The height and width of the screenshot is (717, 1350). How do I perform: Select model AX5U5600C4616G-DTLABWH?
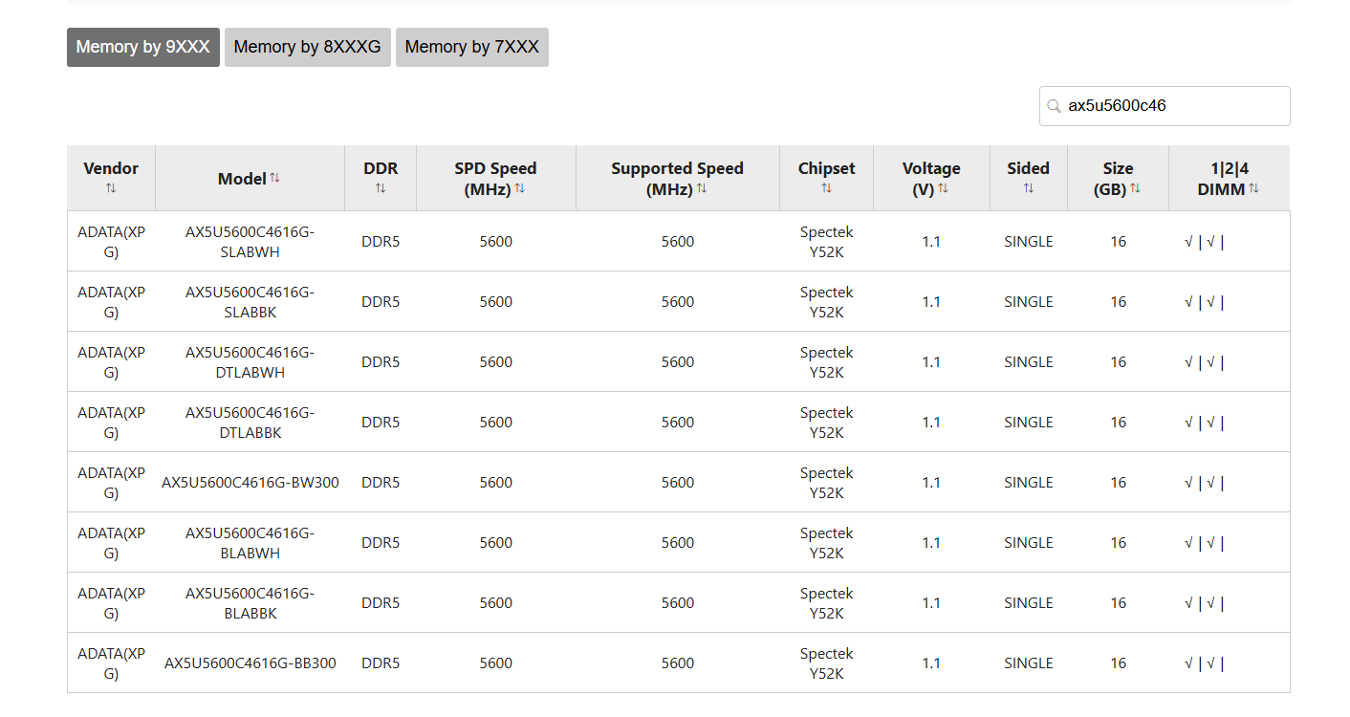[x=250, y=362]
